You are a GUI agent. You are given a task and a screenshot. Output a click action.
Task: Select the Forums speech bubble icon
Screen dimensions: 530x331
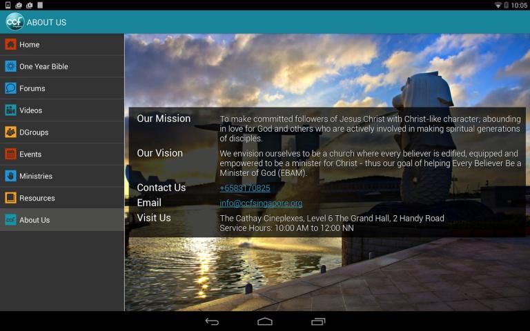coord(10,88)
